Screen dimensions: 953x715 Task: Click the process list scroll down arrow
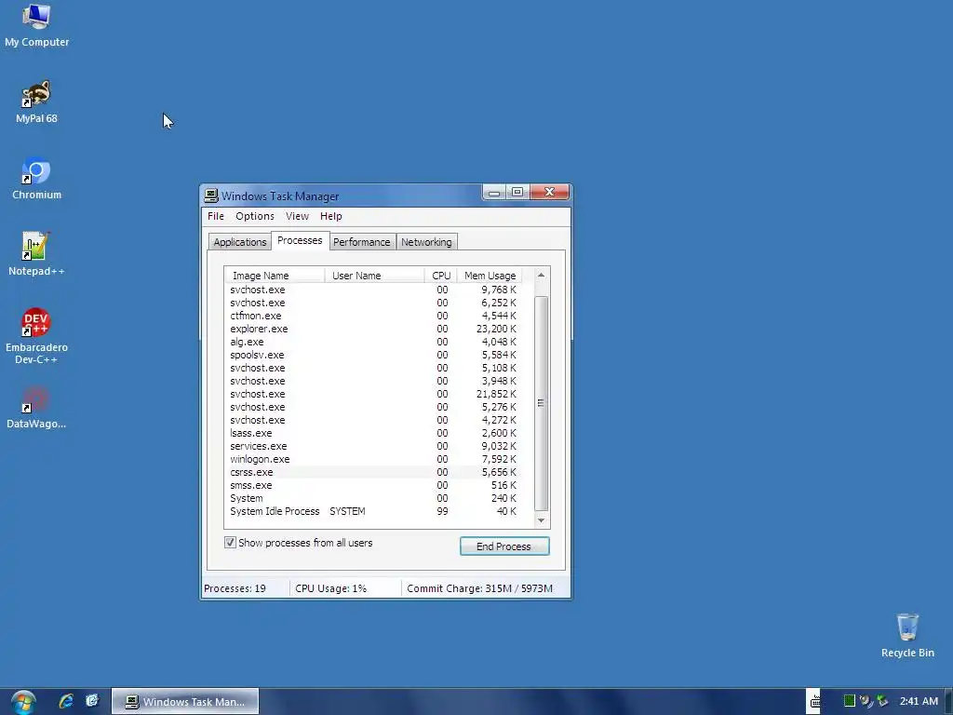pos(541,520)
